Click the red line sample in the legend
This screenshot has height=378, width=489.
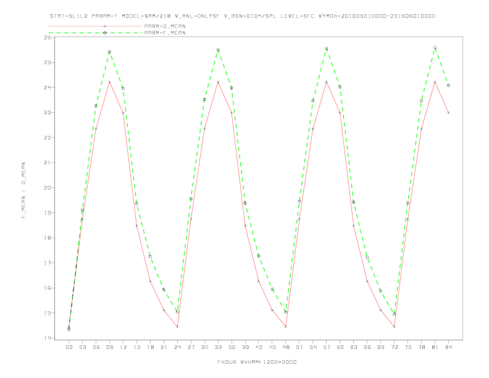click(x=96, y=26)
